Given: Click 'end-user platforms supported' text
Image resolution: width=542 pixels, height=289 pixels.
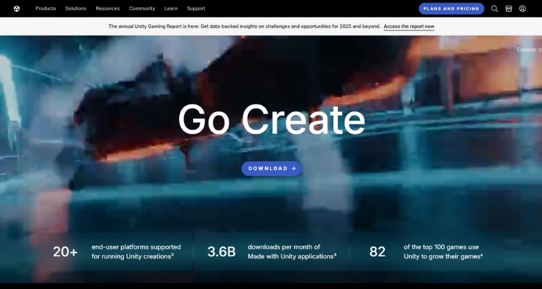Looking at the screenshot, I should pyautogui.click(x=136, y=247).
